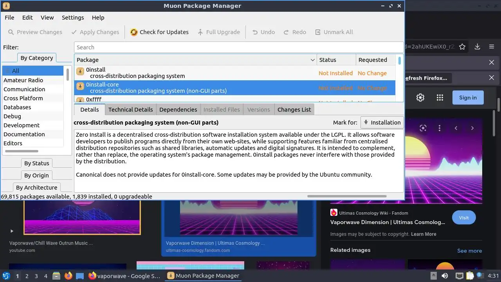Open the Edit menu

click(27, 18)
